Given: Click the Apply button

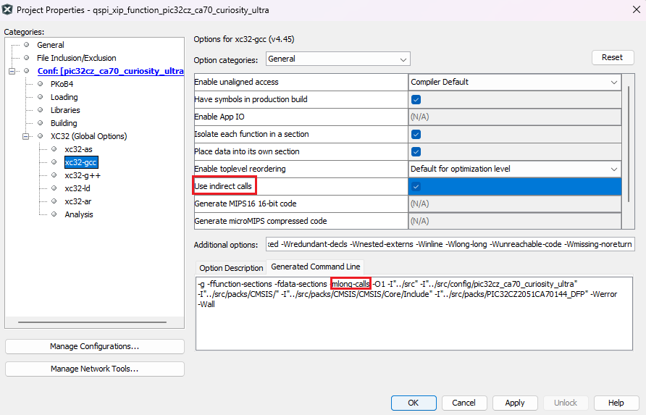Looking at the screenshot, I should tap(515, 403).
